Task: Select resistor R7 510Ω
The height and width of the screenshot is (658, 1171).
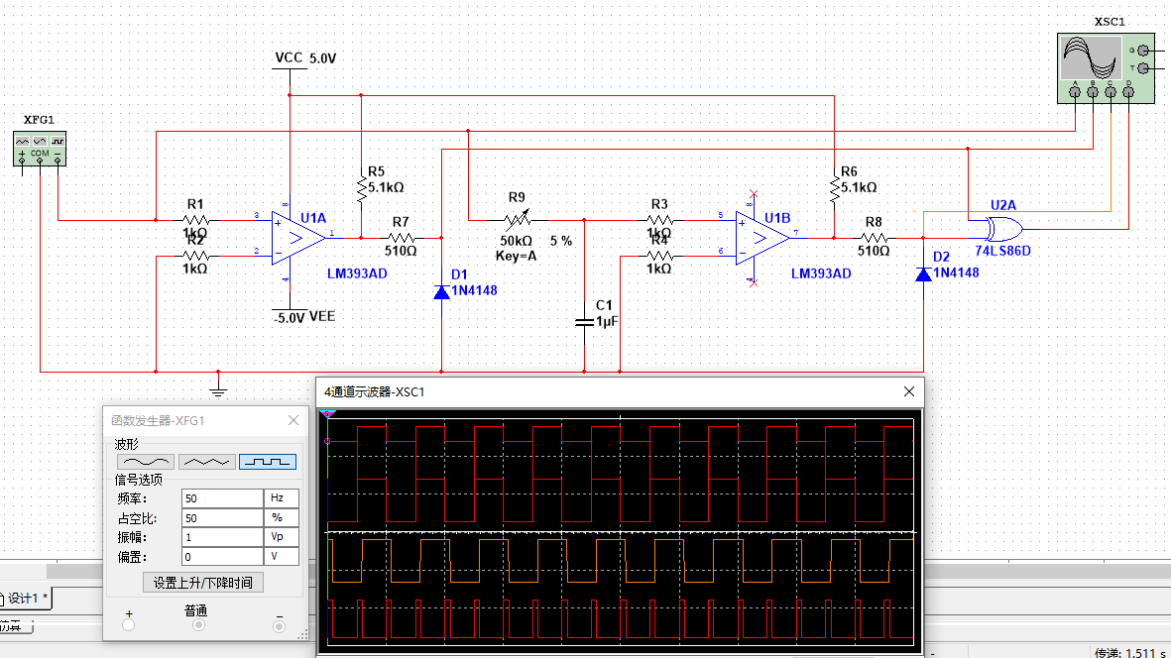Action: coord(401,238)
